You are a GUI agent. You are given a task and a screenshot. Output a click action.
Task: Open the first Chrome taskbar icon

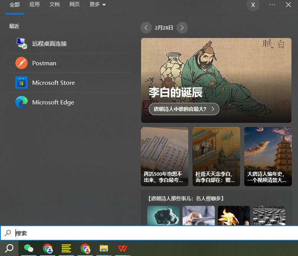click(48, 248)
